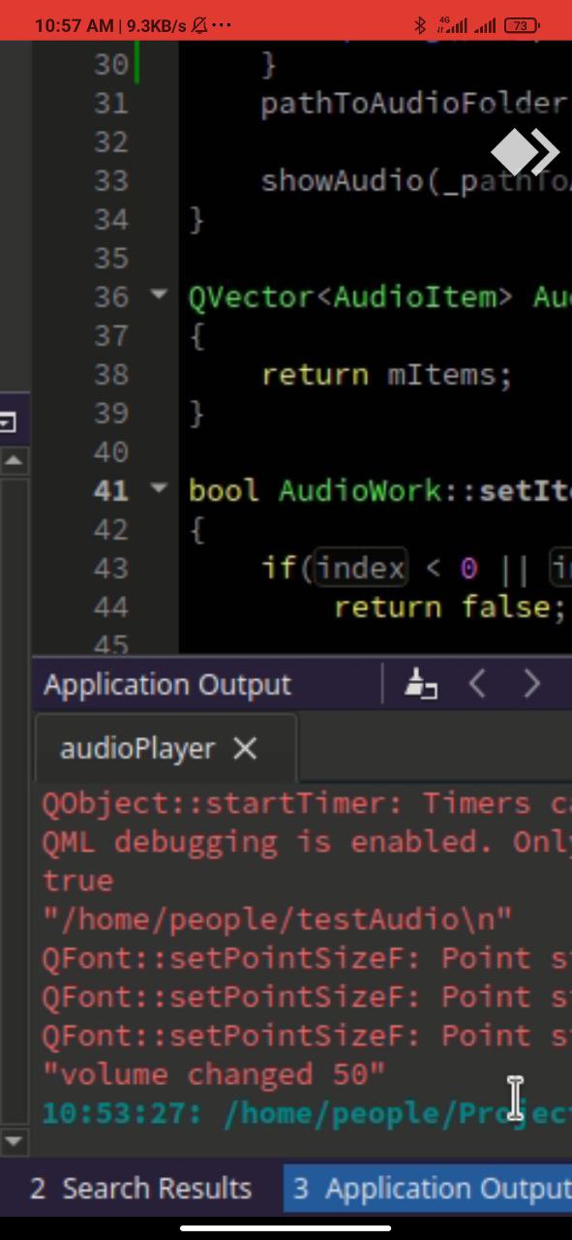Click the 10:53:27 /home/people timestamp line
Screen dimensions: 572x1240
pos(307,1113)
